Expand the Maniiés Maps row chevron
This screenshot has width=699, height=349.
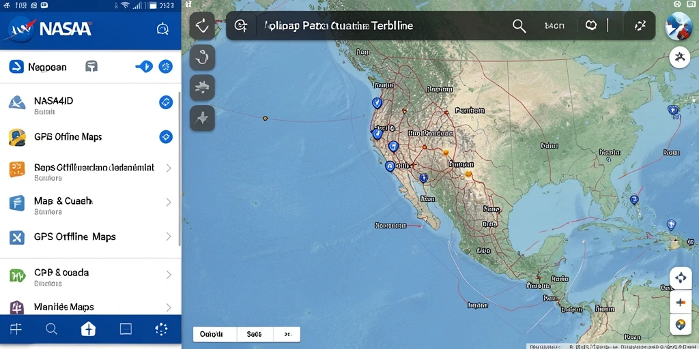(x=169, y=307)
